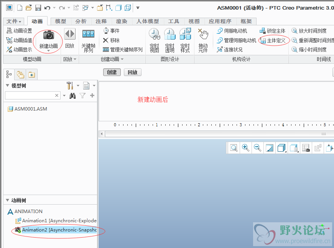
Task: Open the windows list dropdown arrow
Action: 92,8
